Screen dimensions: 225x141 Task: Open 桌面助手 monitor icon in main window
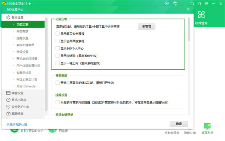coord(207,126)
